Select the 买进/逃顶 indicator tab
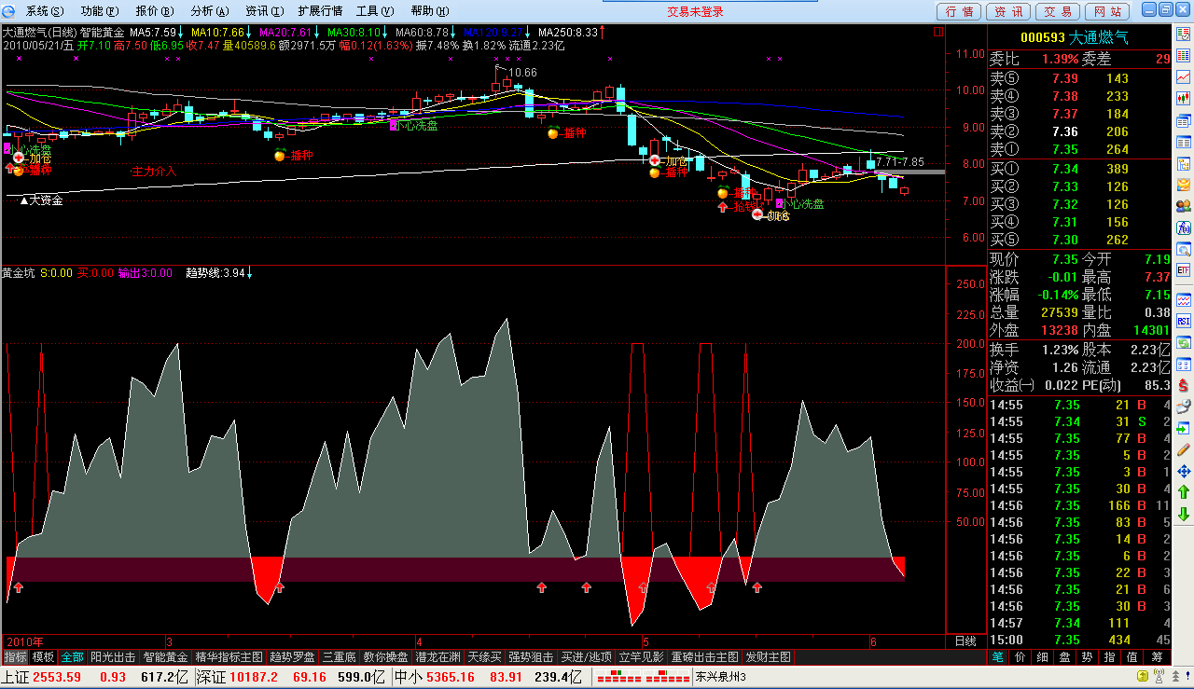 (587, 657)
